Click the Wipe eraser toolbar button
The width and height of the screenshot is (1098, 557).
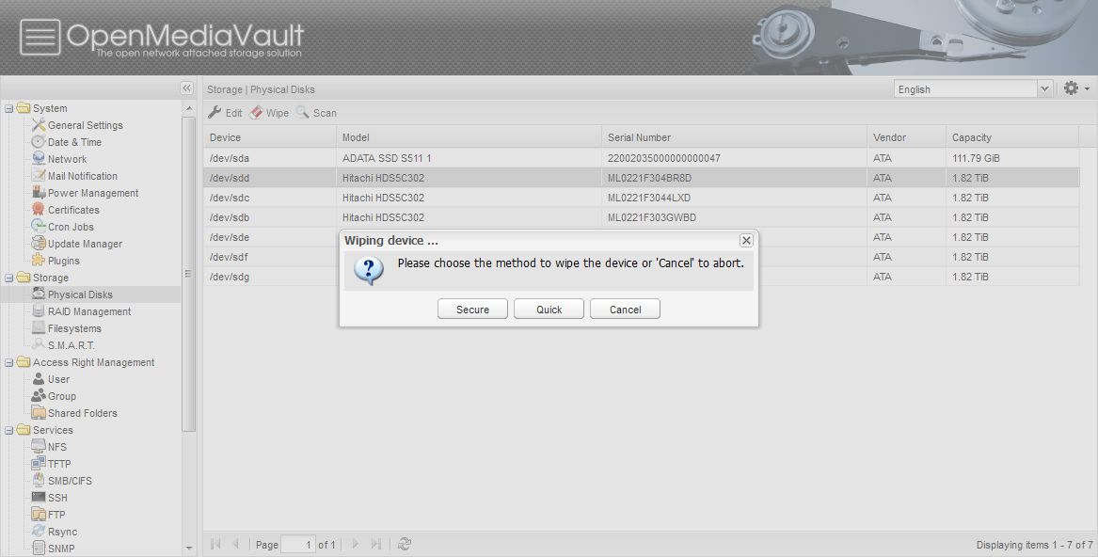[269, 113]
